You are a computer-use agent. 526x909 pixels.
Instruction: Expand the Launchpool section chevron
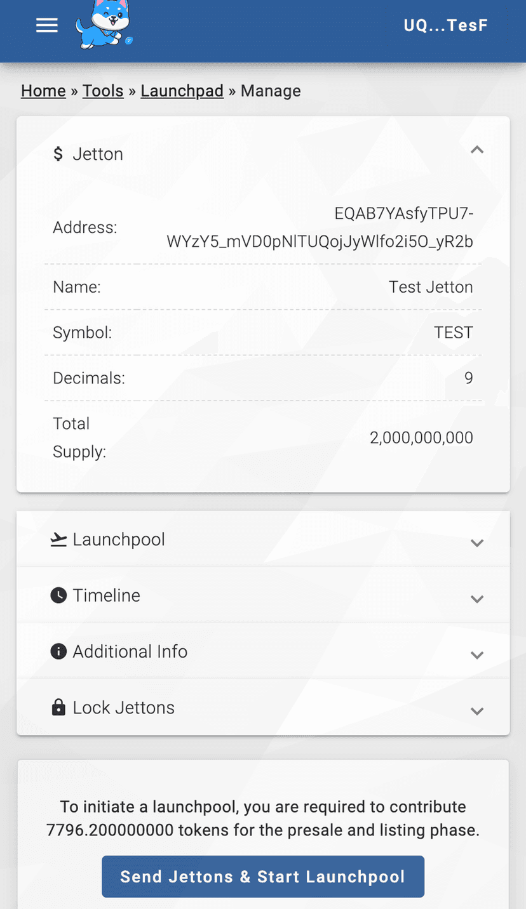[477, 543]
